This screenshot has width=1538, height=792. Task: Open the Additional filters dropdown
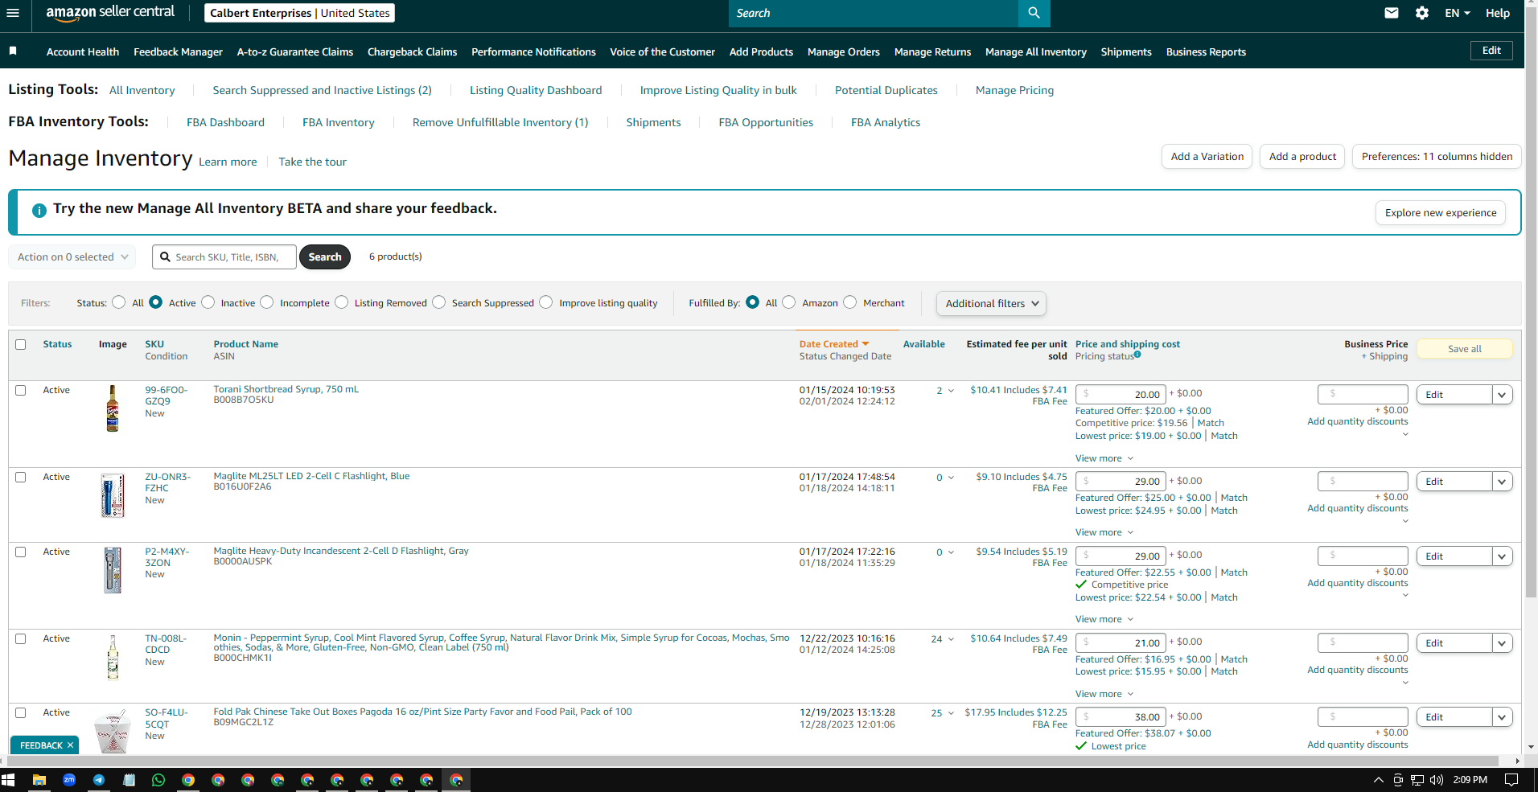click(991, 304)
